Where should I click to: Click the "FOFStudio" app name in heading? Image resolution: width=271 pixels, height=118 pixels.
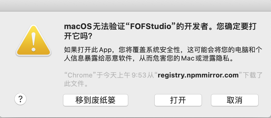point(150,27)
